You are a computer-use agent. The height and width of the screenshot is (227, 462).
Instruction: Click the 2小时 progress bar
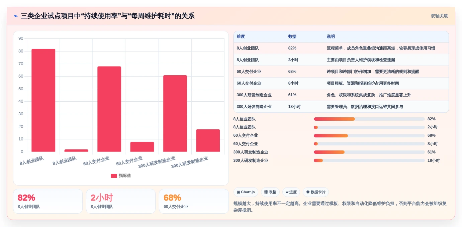[369, 127]
